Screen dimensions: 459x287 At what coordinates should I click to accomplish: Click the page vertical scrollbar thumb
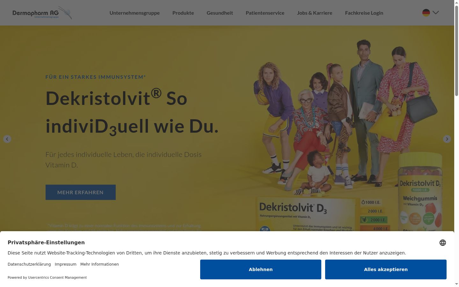[x=456, y=50]
